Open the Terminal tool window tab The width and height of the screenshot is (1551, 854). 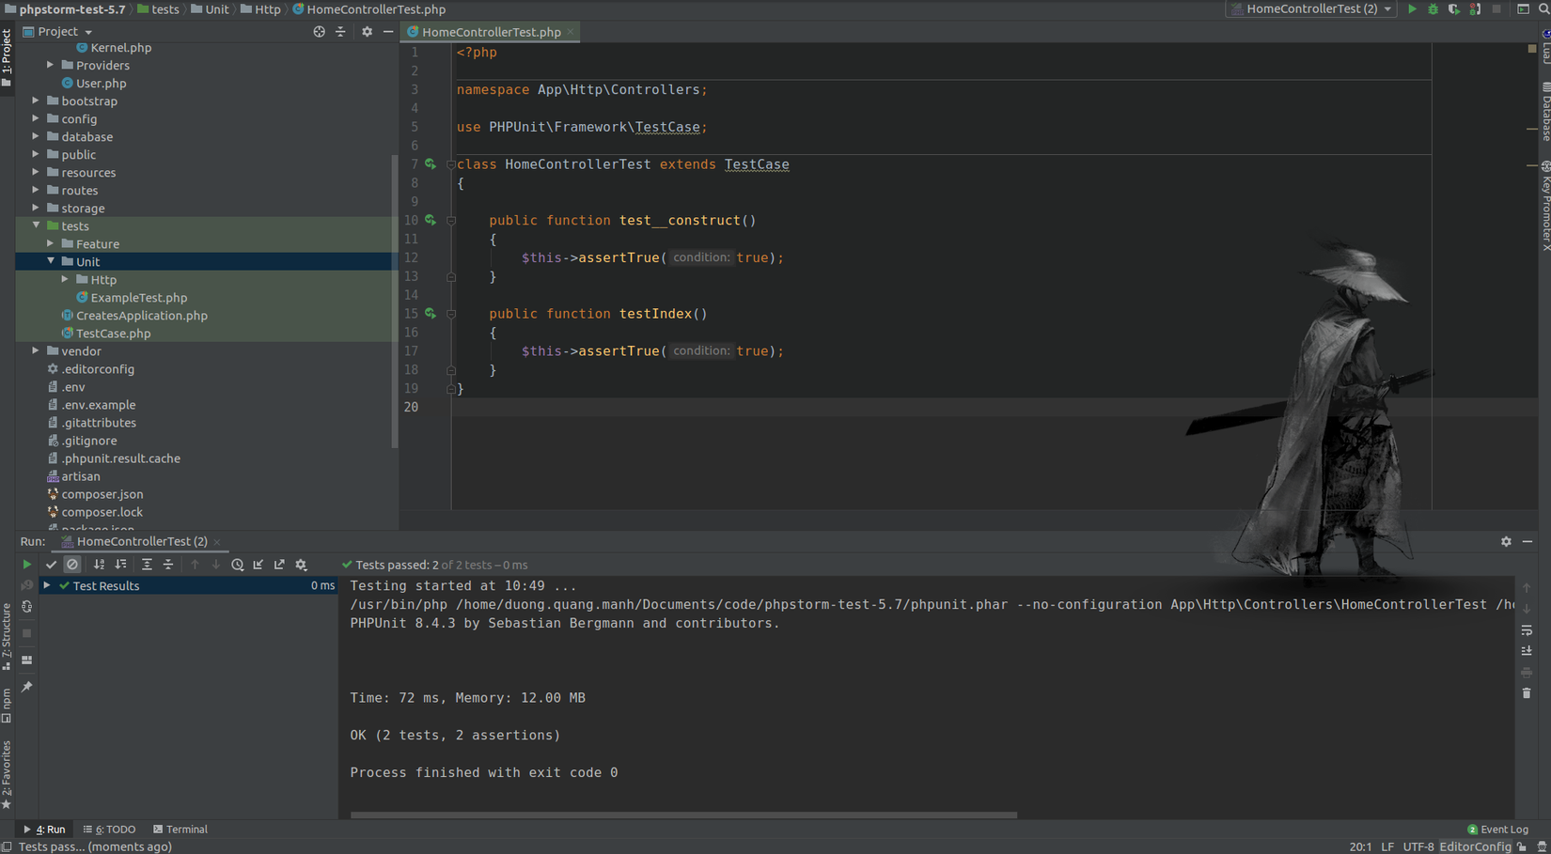point(180,830)
